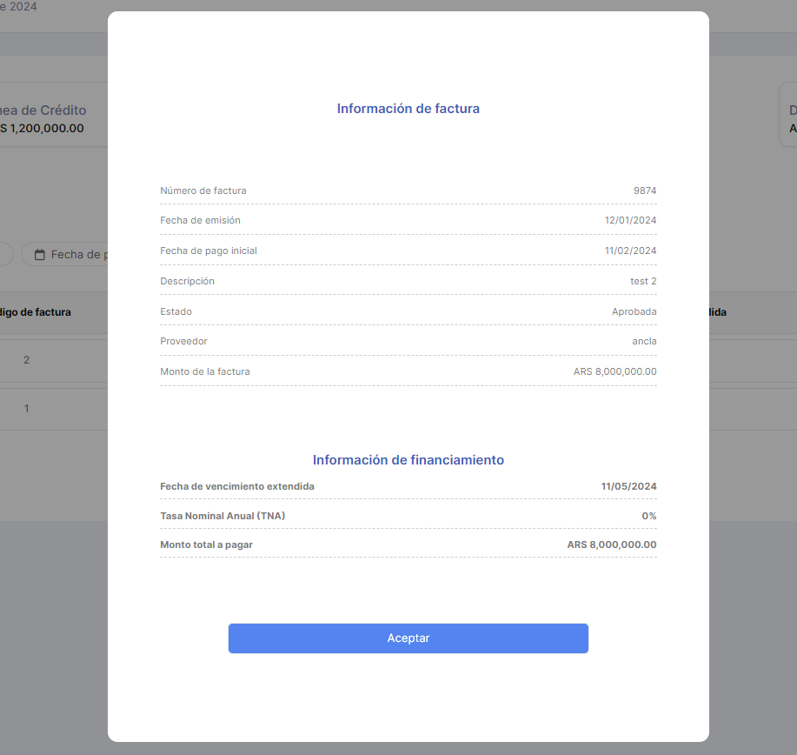Click the calendar icon in the date filter
This screenshot has height=755, width=797.
(39, 255)
